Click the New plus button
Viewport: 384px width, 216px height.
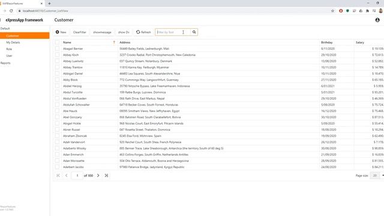tap(61, 32)
